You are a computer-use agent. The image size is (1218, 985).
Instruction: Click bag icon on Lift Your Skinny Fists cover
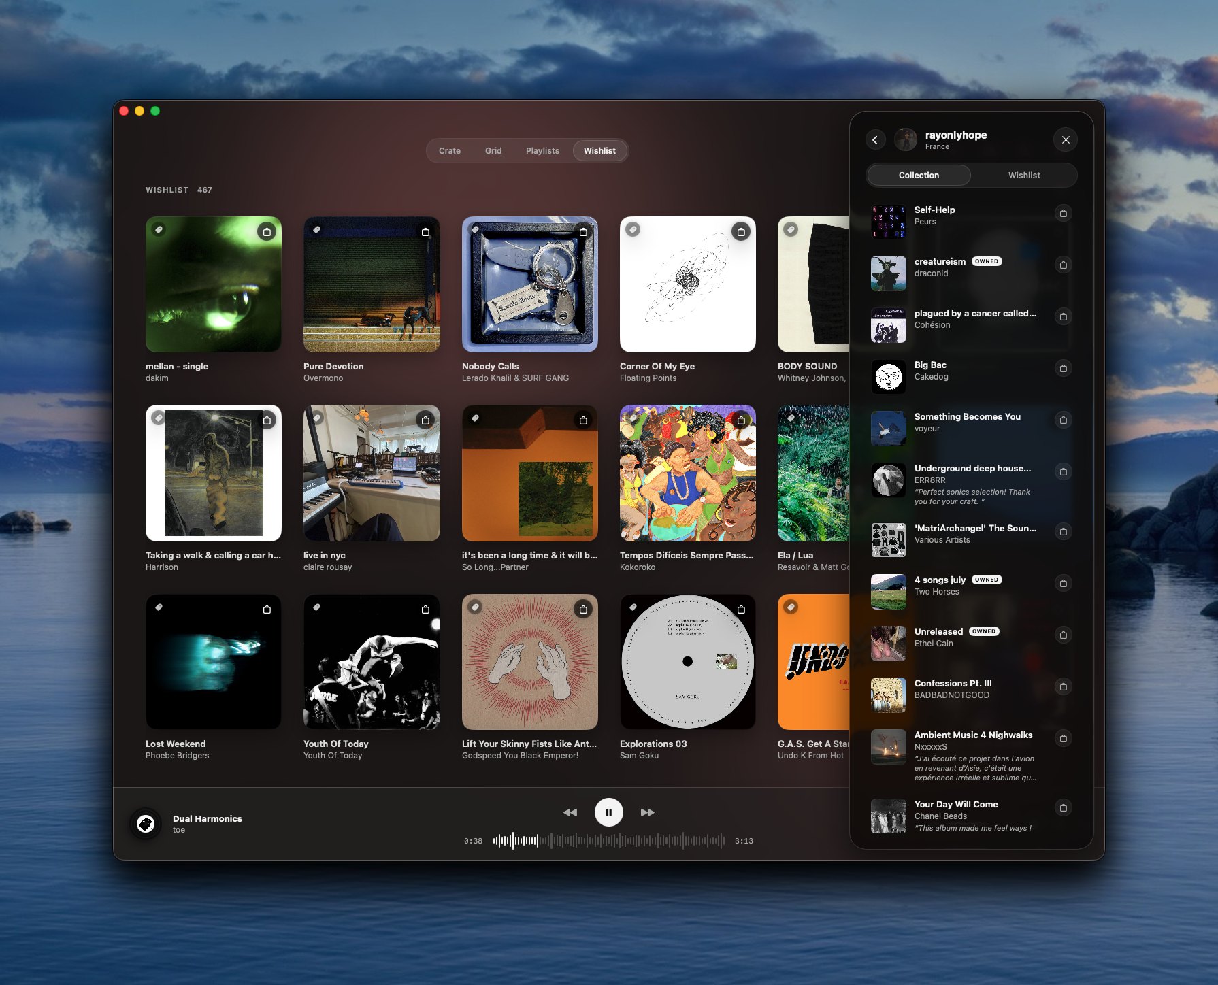583,610
